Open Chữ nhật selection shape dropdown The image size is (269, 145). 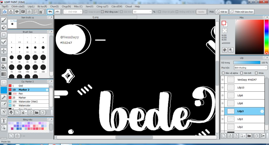pyautogui.click(x=73, y=12)
